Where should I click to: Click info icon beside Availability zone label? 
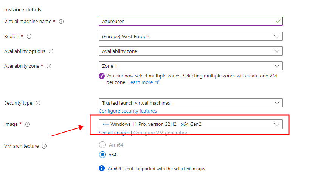49,66
